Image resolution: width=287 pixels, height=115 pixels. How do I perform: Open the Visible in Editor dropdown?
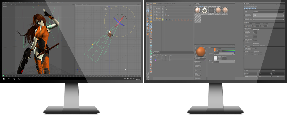point(269,14)
